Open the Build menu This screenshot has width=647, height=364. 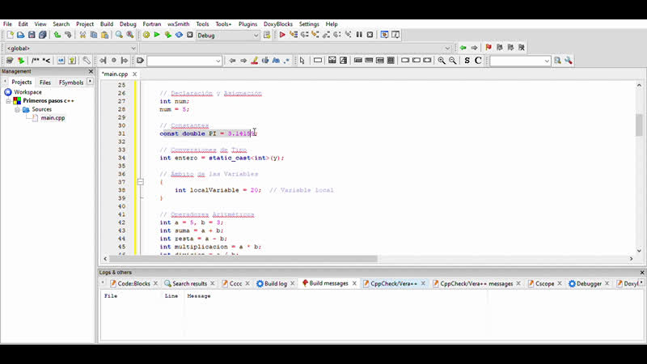tap(107, 24)
